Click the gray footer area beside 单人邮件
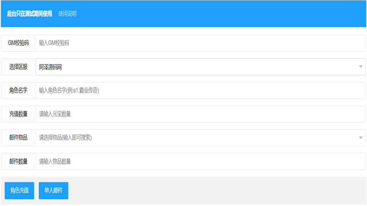367x206 pixels. (214, 190)
